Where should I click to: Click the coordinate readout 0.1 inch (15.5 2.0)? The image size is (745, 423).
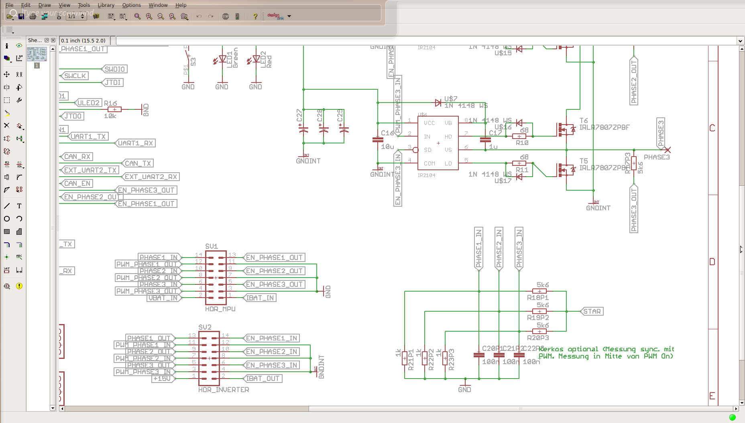83,40
